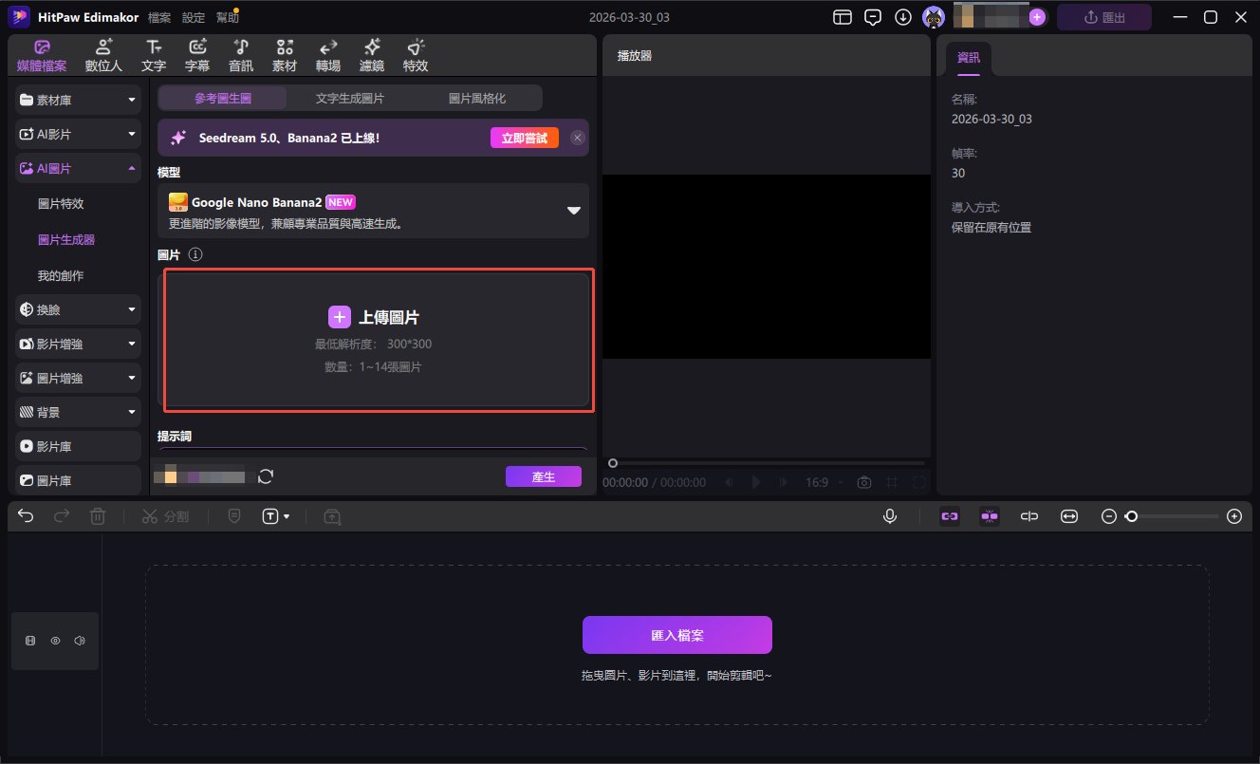Click the 匯入檔案 import button
This screenshot has height=764, width=1260.
[676, 634]
